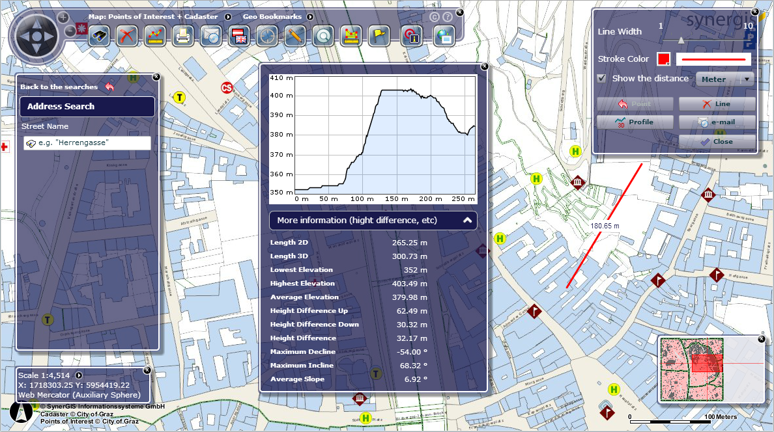Click the Profile 3D button
Image resolution: width=774 pixels, height=432 pixels.
(x=635, y=122)
